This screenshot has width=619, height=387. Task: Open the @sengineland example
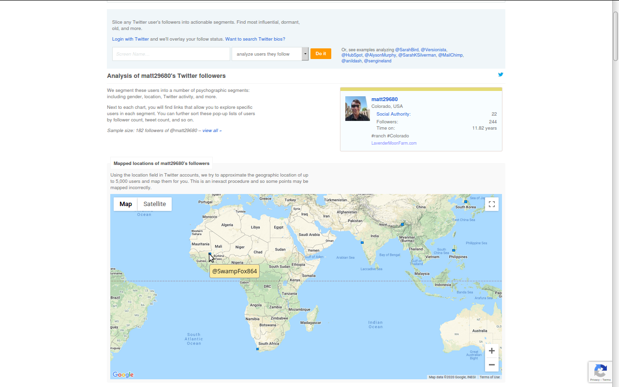(378, 61)
